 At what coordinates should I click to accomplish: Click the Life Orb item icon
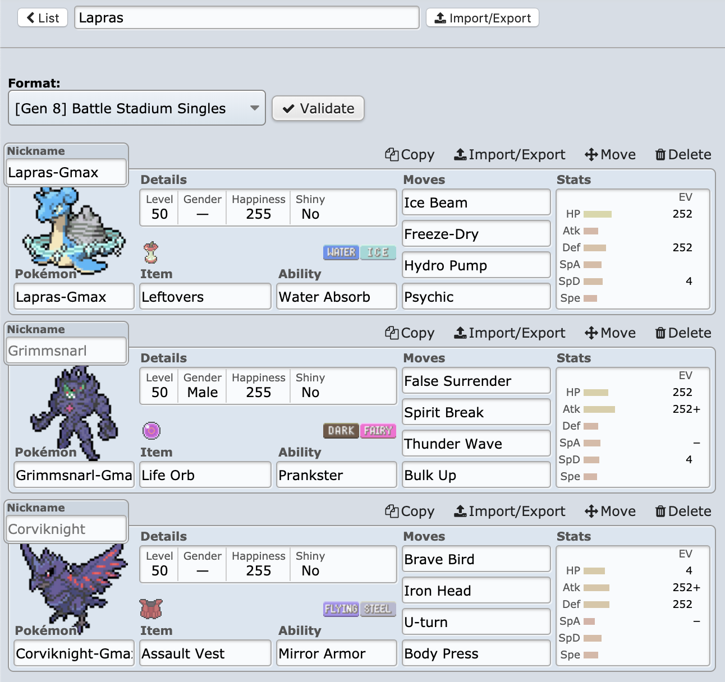click(152, 431)
